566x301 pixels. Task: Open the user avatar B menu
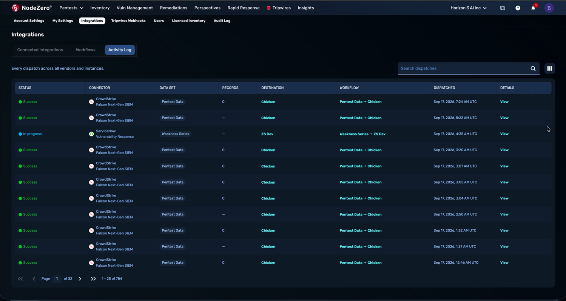[x=549, y=8]
